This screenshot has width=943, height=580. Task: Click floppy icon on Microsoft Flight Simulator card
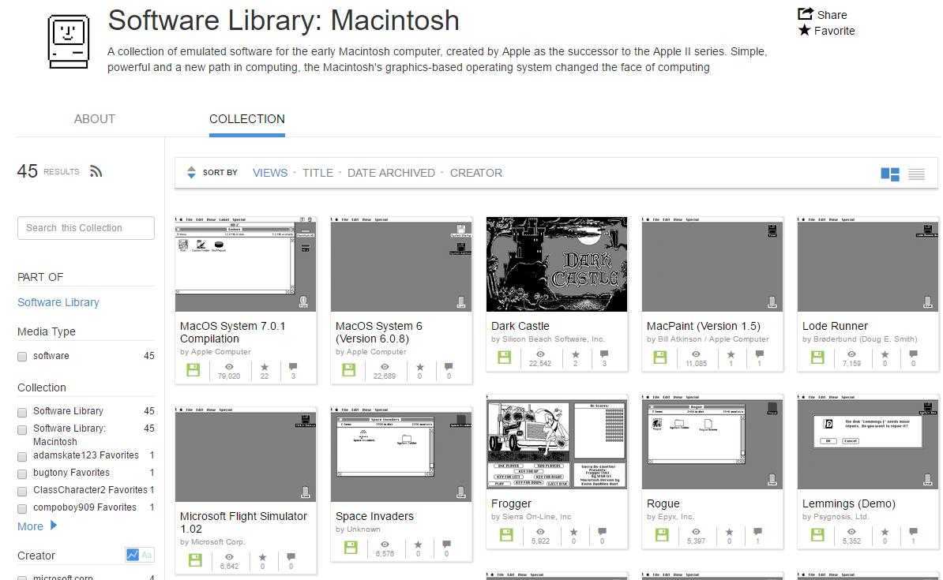(x=195, y=559)
